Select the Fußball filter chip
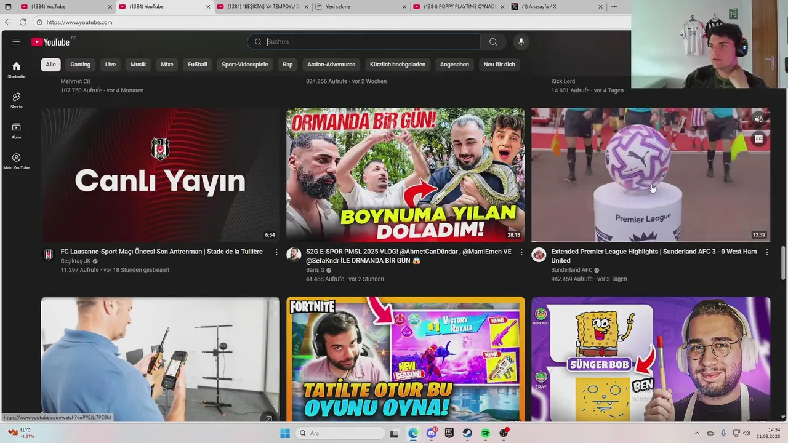Screen dimensions: 788x443 point(198,65)
